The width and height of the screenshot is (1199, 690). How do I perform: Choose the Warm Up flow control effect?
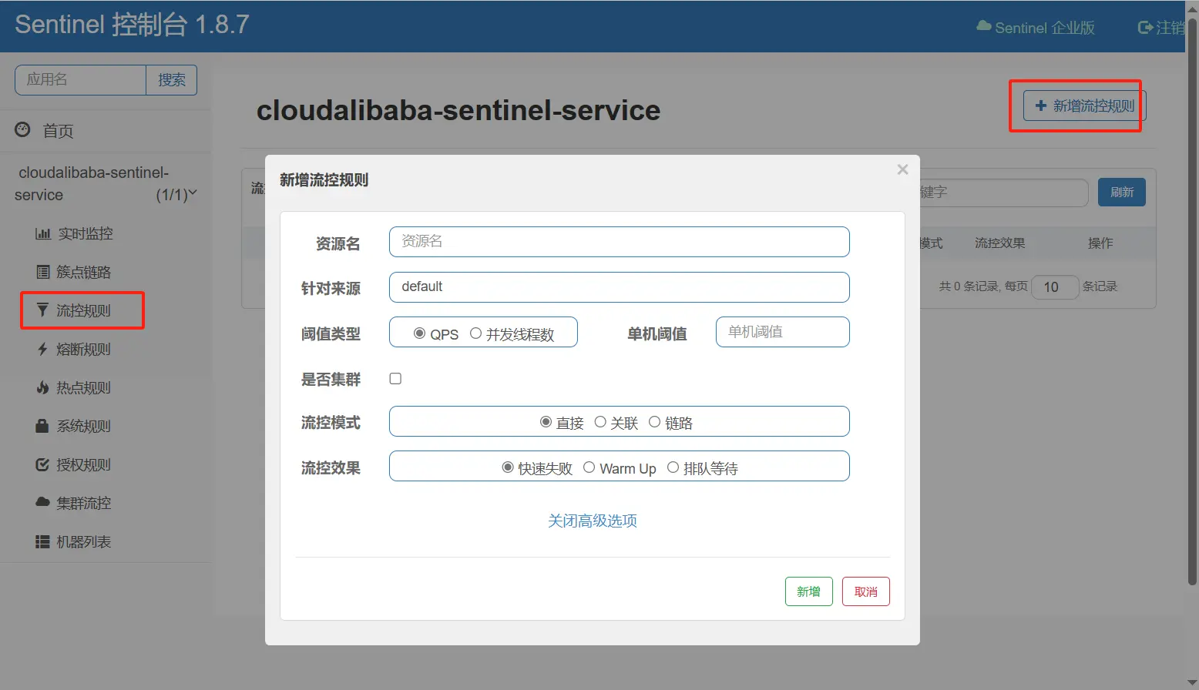coord(589,467)
